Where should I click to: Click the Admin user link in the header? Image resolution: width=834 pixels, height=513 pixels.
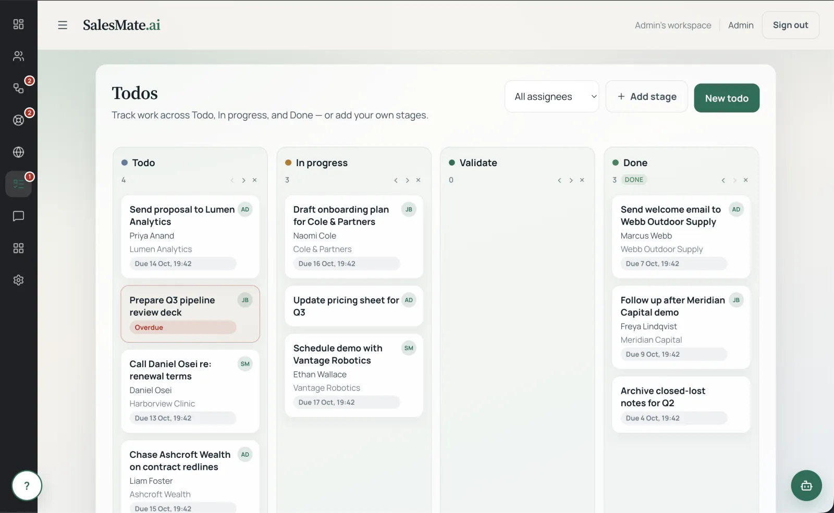[741, 25]
